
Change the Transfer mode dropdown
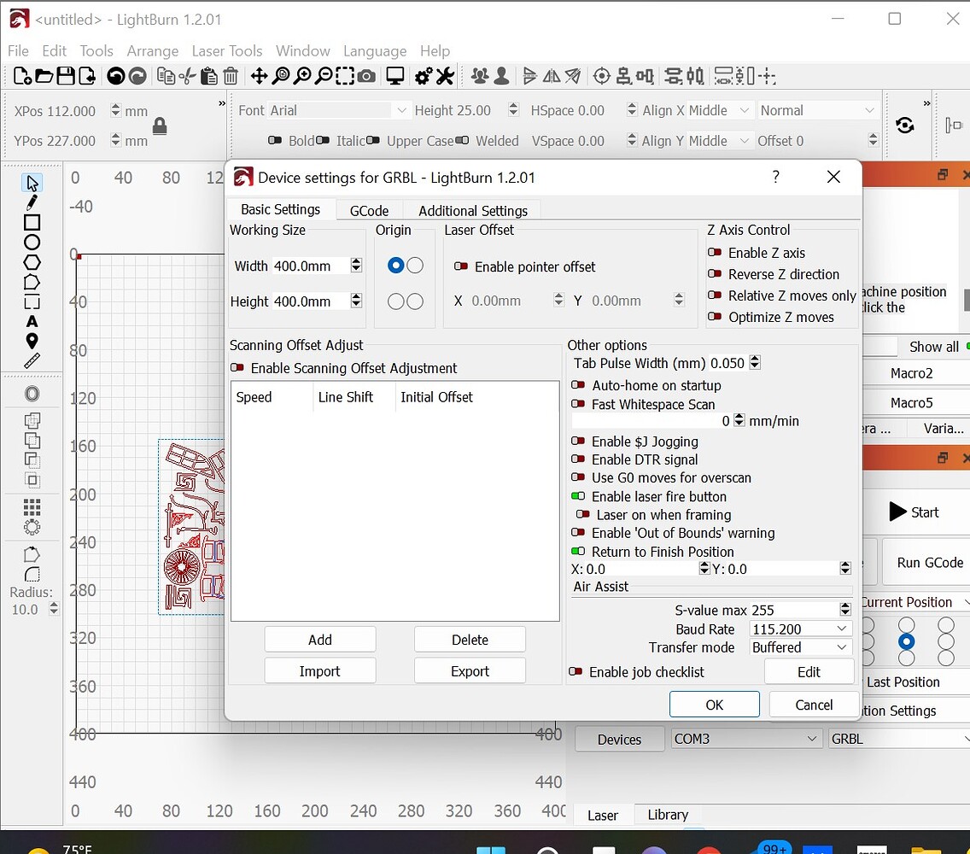click(x=799, y=647)
